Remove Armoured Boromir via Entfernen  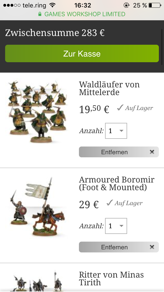click(x=119, y=247)
